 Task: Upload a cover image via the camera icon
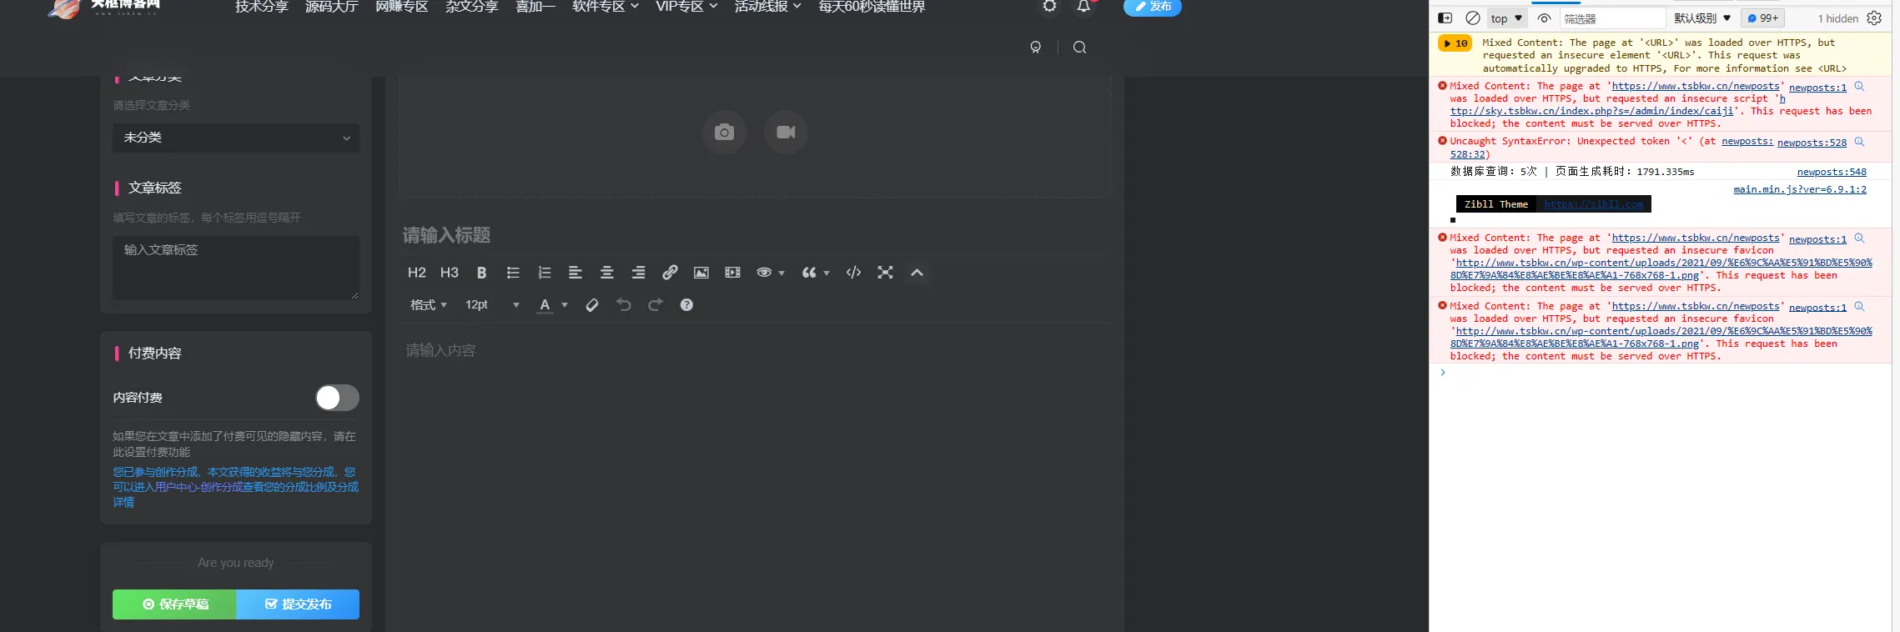pos(724,132)
